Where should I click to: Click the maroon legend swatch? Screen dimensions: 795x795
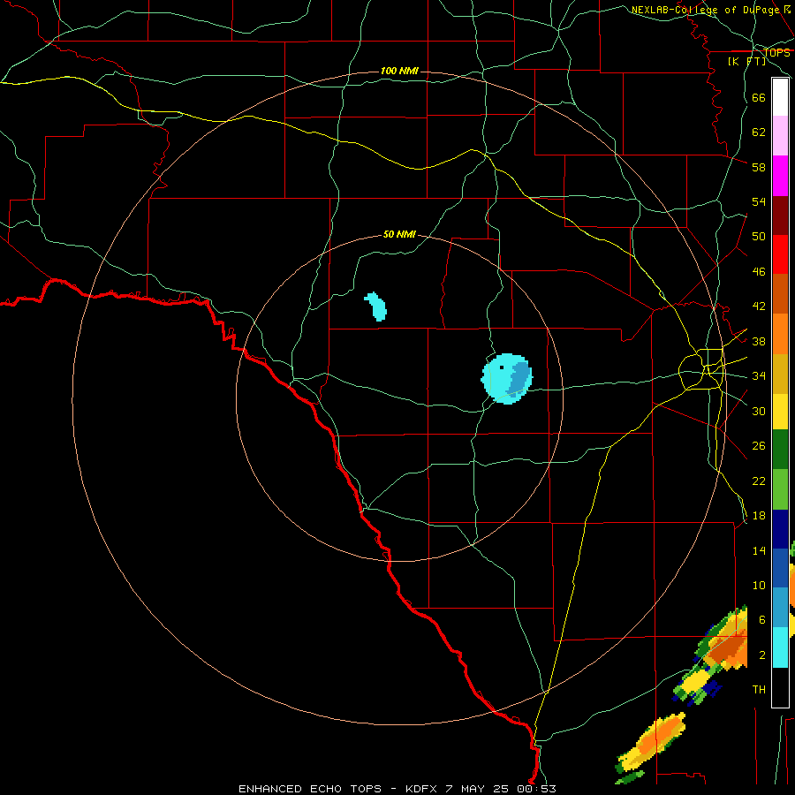click(780, 216)
